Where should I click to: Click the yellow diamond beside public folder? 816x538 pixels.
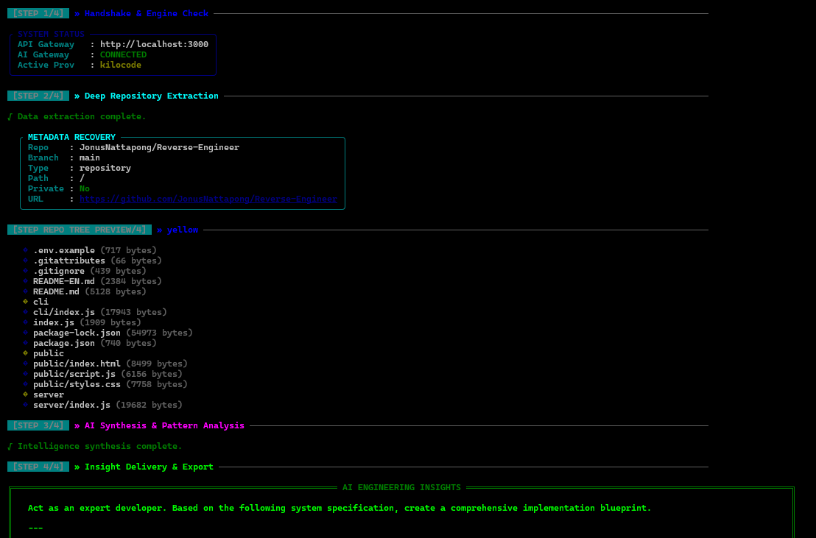(x=25, y=353)
